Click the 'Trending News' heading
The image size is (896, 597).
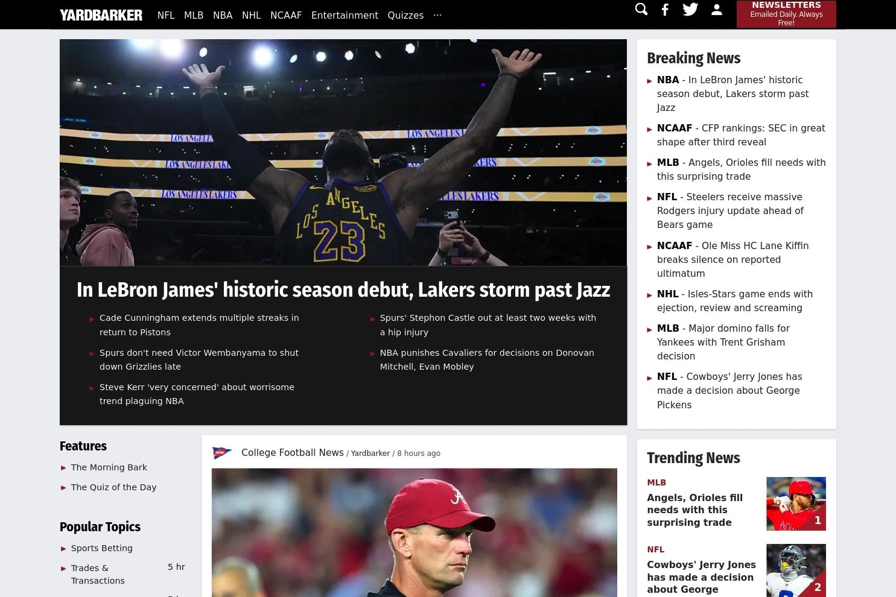pyautogui.click(x=693, y=458)
